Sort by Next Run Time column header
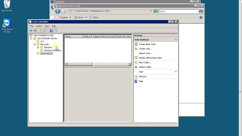The image size is (242, 136). pyautogui.click(x=109, y=37)
